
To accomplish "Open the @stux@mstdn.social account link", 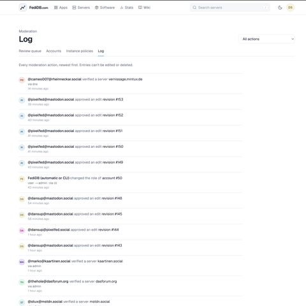I will (45, 302).
